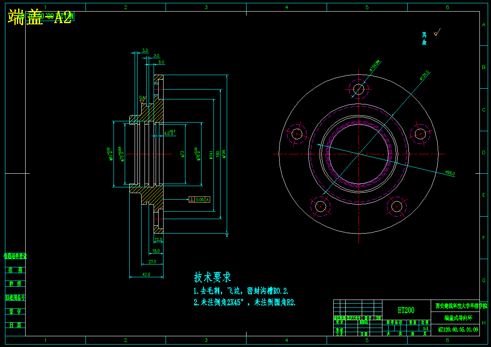The width and height of the screenshot is (491, 347).
Task: Select the 1:1 scale value
Action: pyautogui.click(x=426, y=328)
